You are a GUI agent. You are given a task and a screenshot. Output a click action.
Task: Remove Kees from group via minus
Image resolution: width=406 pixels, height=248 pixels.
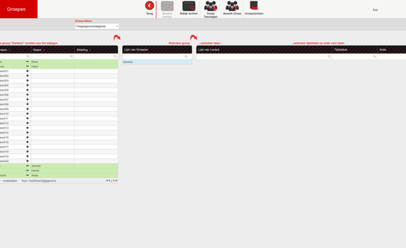[27, 62]
